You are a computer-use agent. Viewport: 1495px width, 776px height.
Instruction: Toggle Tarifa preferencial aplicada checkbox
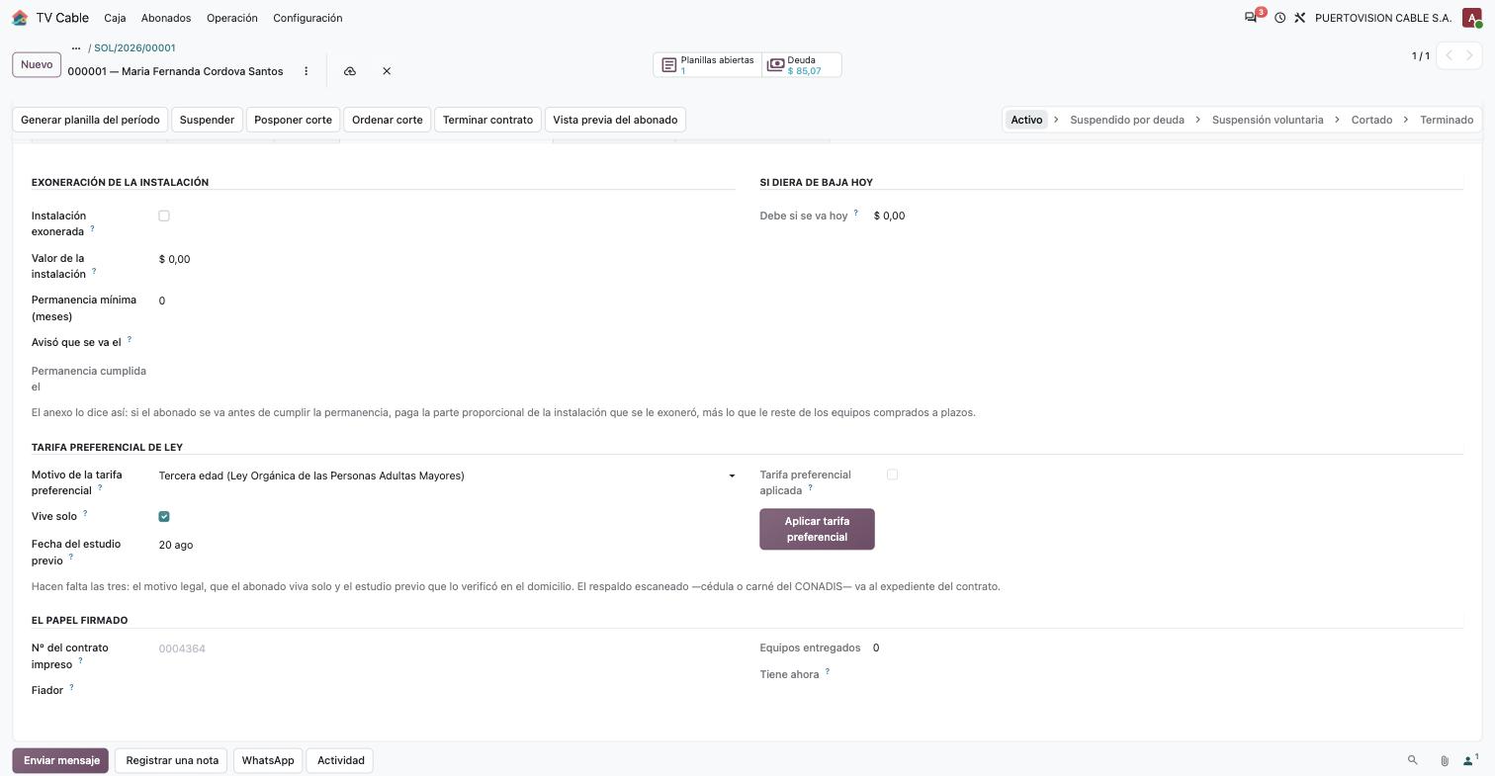(x=892, y=474)
